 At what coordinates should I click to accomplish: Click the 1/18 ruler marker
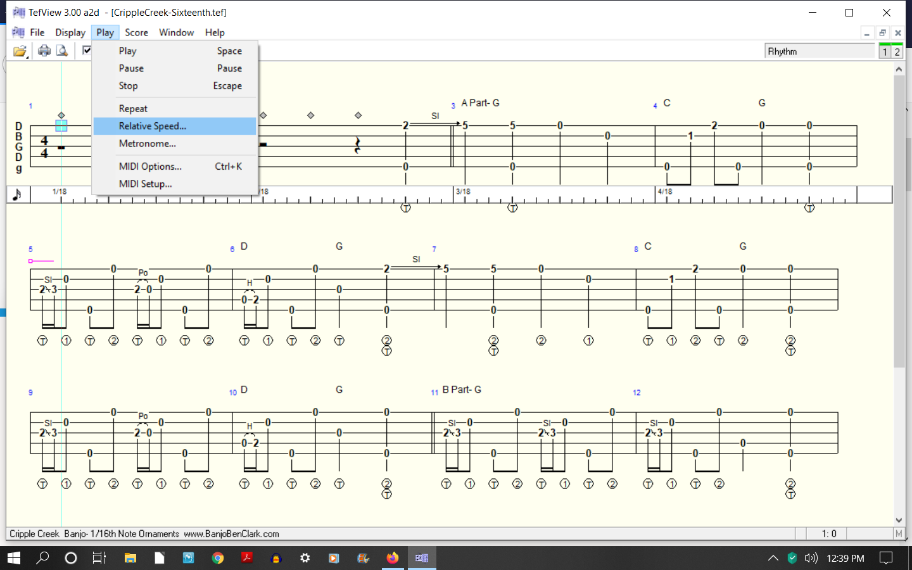(60, 191)
